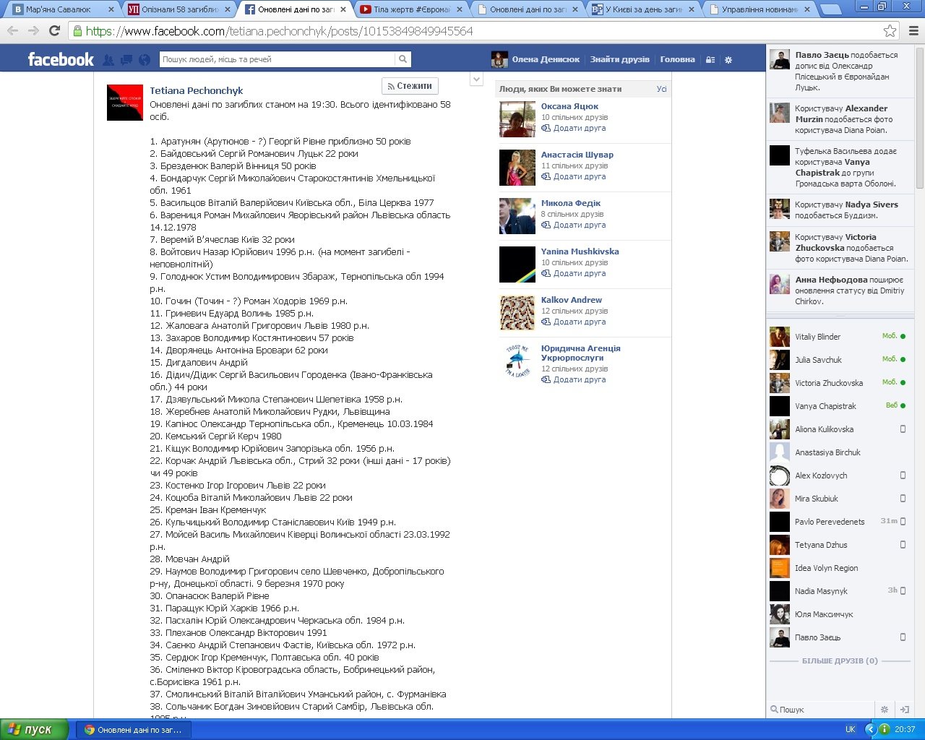Open the Chrome menu button
925x740 pixels.
pos(913,31)
